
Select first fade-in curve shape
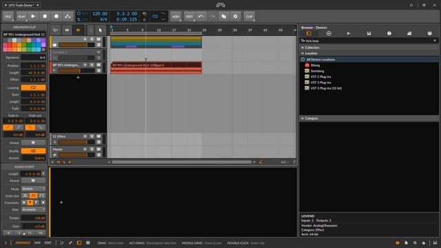[8, 127]
